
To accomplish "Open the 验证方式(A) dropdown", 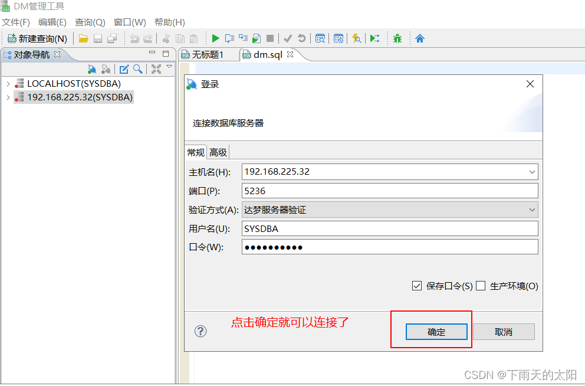I will coord(390,210).
